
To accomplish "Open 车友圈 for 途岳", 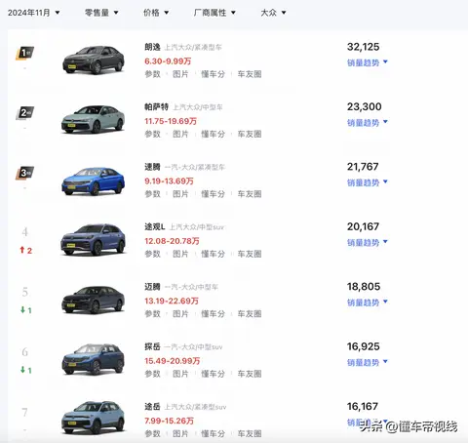I will [x=250, y=434].
